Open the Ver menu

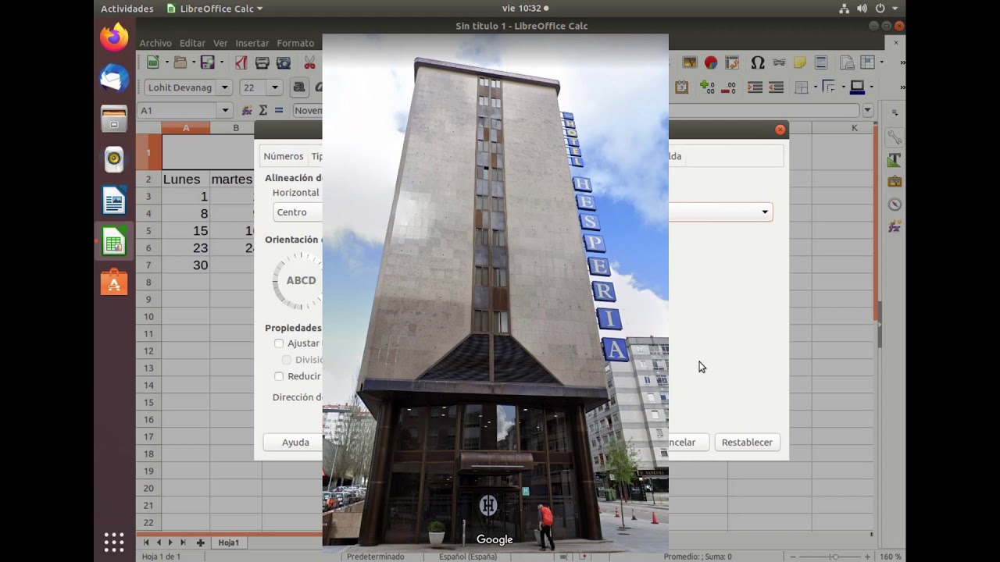tap(220, 43)
